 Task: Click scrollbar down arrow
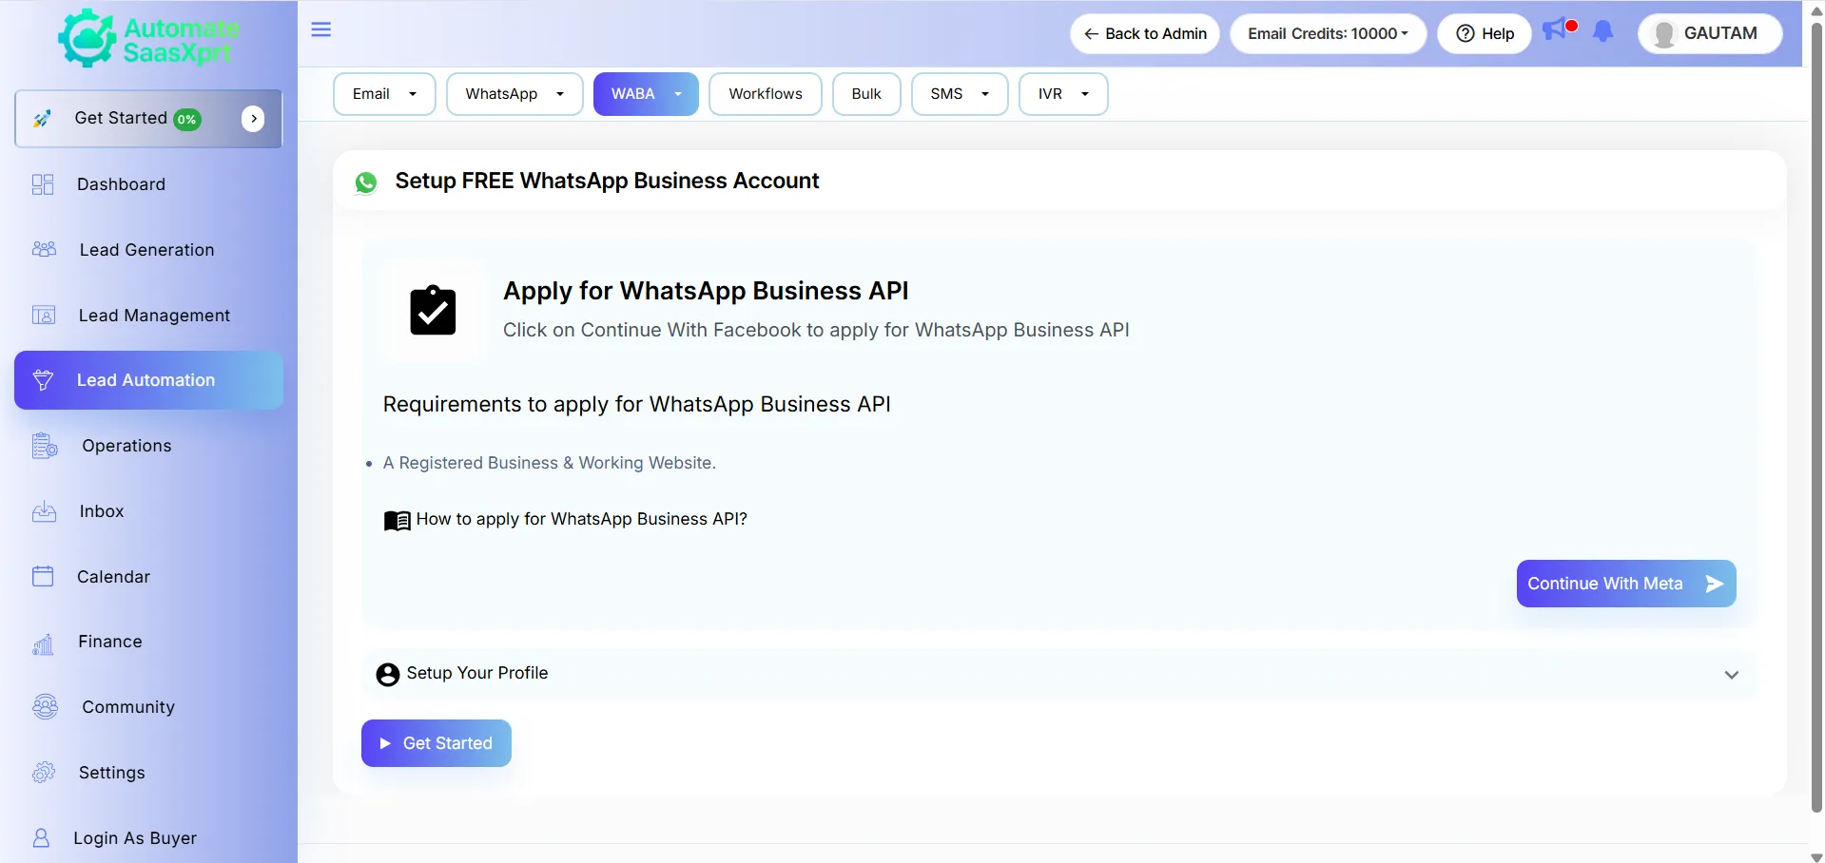(1816, 856)
